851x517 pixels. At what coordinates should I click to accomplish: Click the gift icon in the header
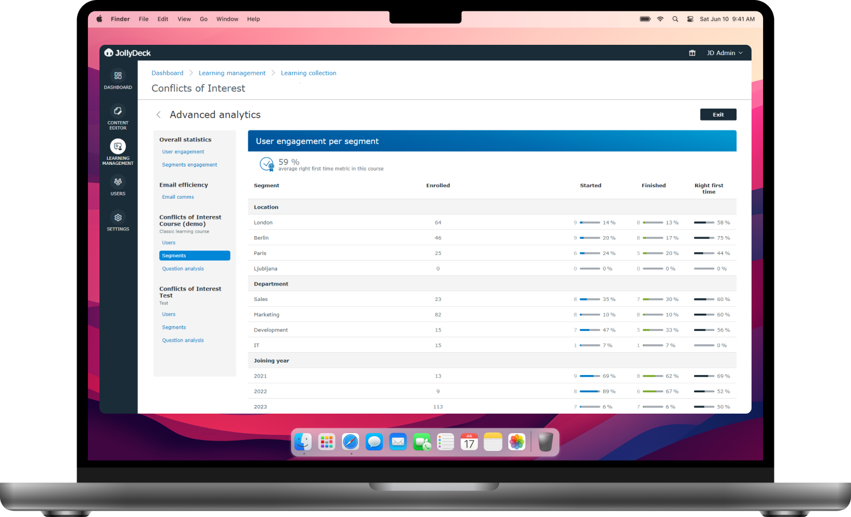tap(692, 53)
